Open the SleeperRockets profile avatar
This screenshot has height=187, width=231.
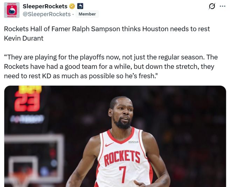click(12, 10)
